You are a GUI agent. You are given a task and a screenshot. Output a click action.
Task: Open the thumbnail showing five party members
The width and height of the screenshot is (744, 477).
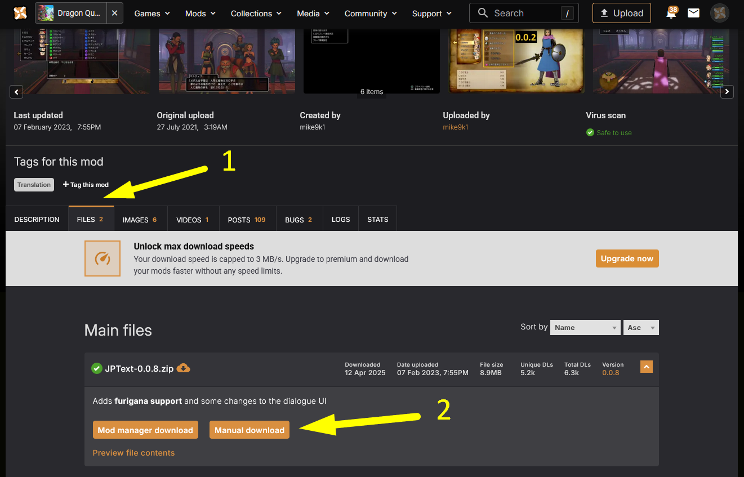227,61
